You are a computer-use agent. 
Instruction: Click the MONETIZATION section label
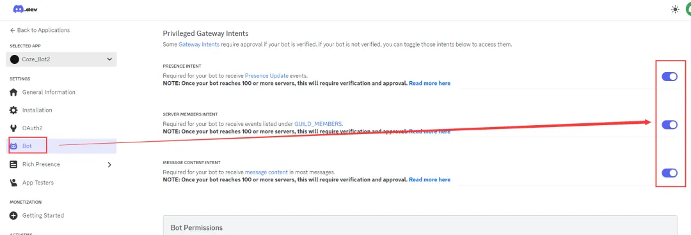[26, 202]
